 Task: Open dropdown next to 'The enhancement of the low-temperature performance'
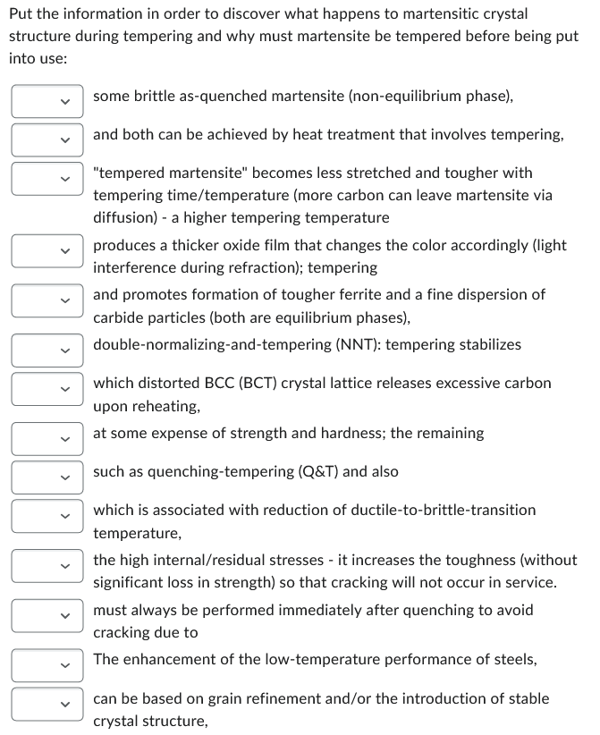tap(46, 665)
